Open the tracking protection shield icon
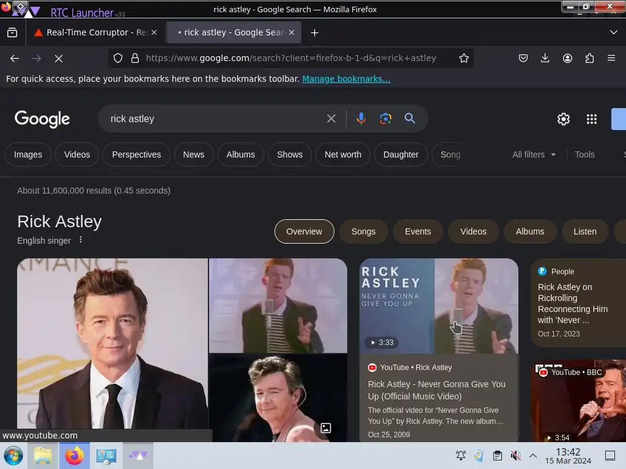 tap(118, 58)
